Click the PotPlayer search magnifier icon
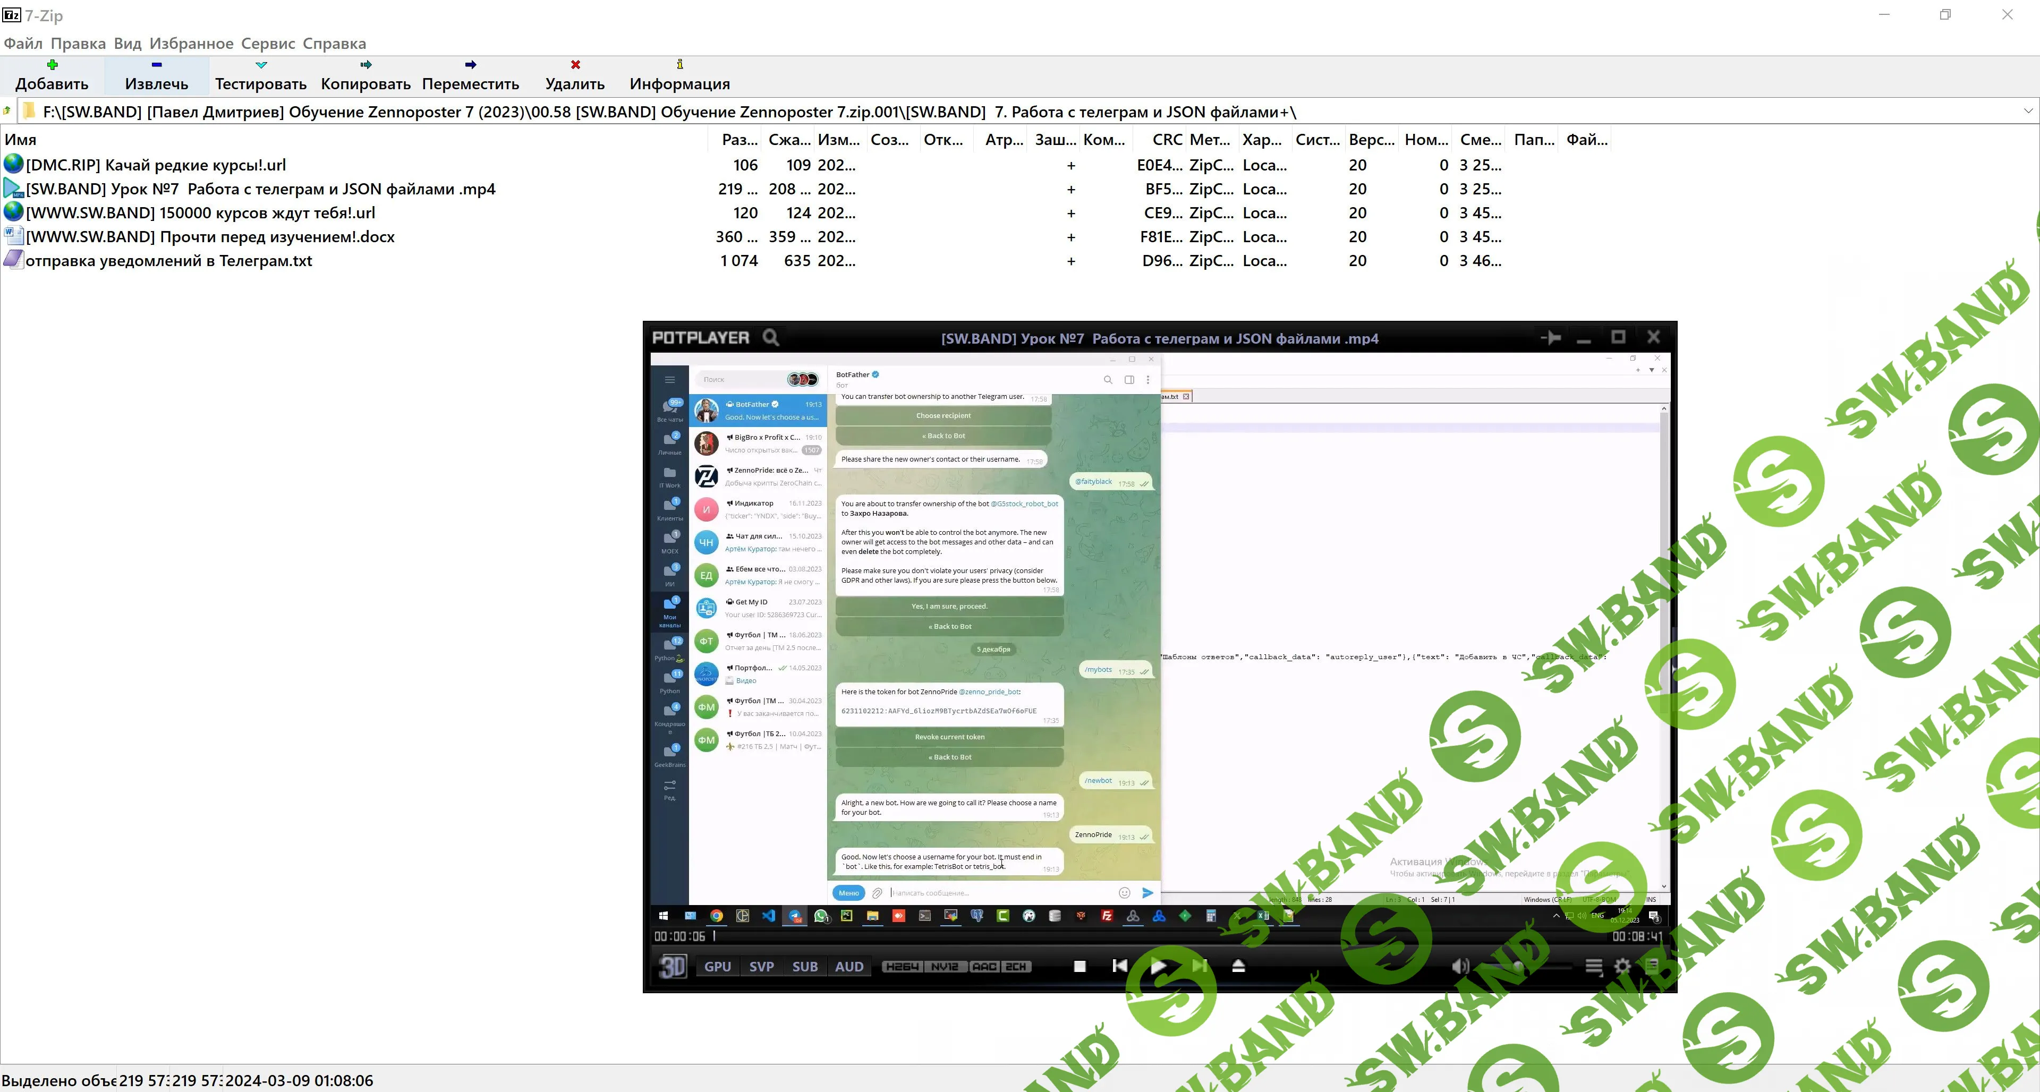Screen dimensions: 2040x1092 coord(770,338)
